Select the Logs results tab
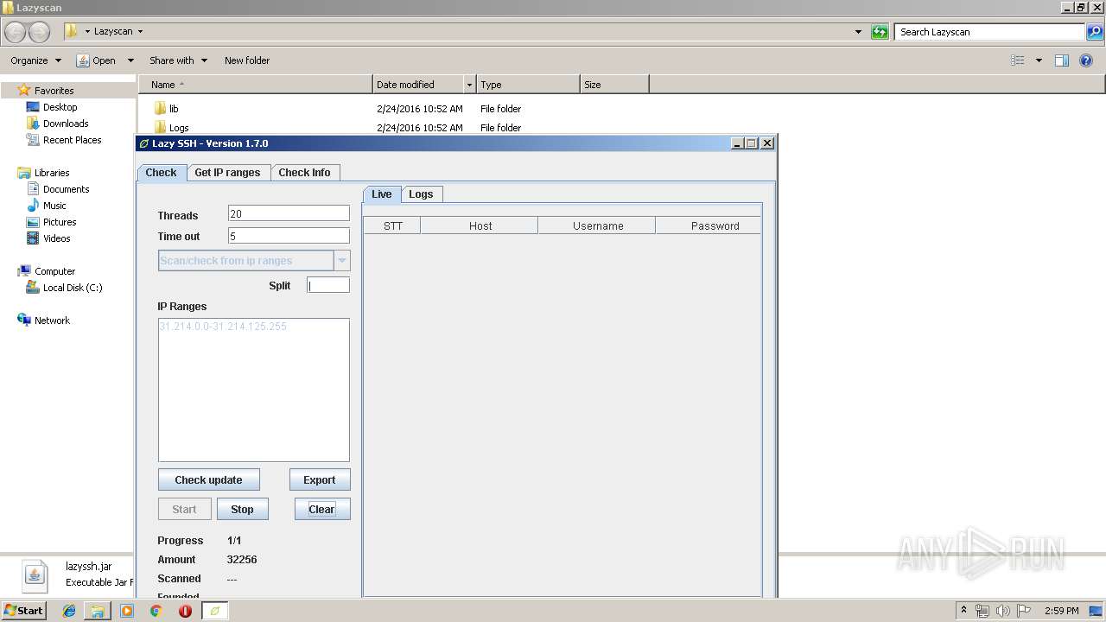 [421, 194]
